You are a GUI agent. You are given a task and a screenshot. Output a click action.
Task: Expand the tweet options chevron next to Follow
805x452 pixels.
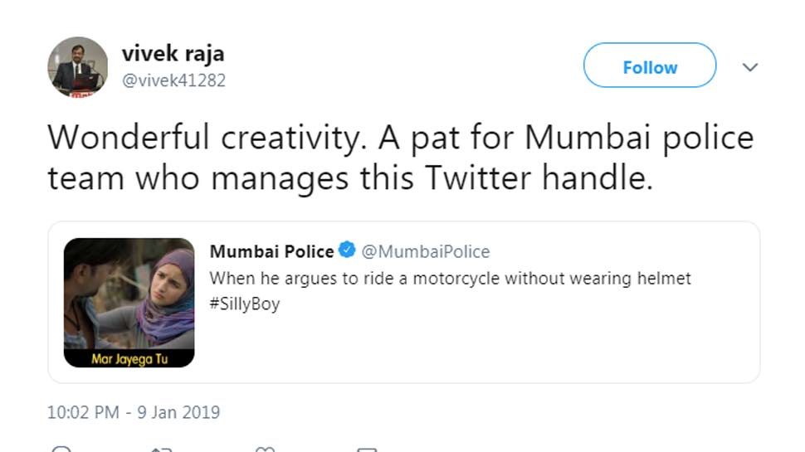click(750, 67)
